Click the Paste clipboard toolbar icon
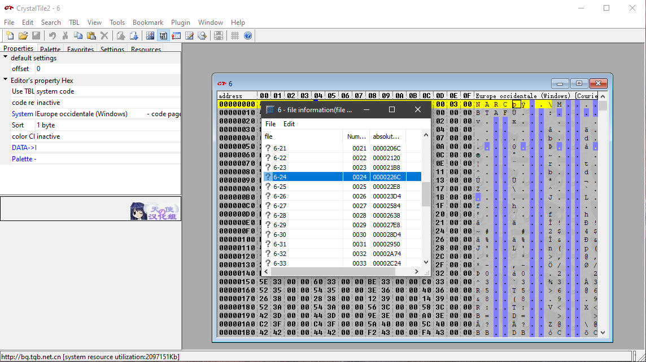Image resolution: width=646 pixels, height=362 pixels. [91, 36]
